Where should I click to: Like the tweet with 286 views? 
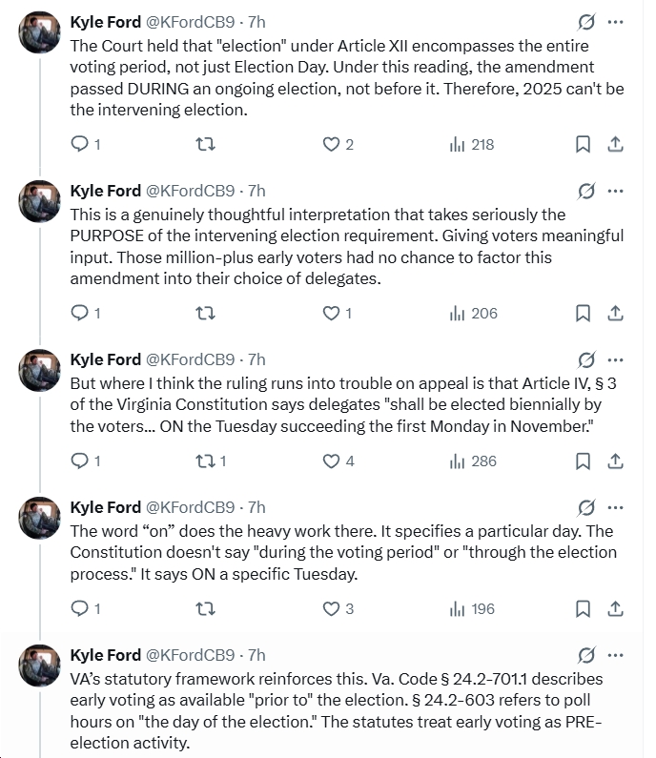(332, 461)
